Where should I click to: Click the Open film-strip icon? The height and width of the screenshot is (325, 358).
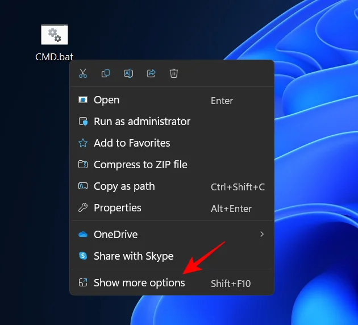(83, 100)
